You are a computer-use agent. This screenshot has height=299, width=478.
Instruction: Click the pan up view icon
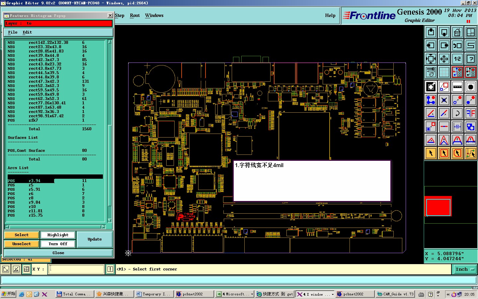[x=431, y=32]
